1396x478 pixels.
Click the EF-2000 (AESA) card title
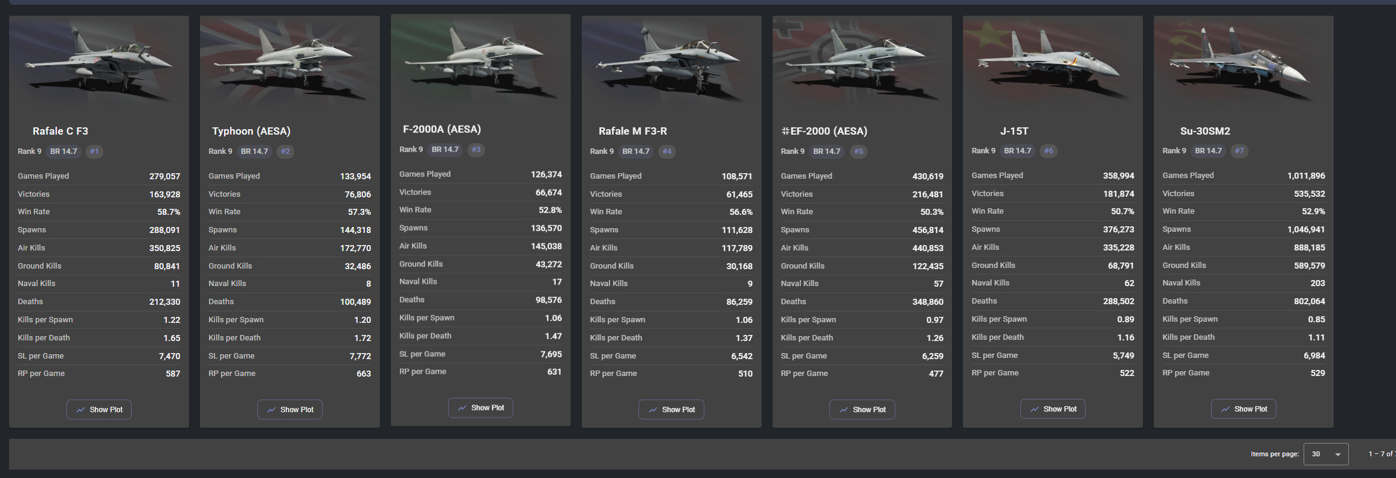coord(824,131)
